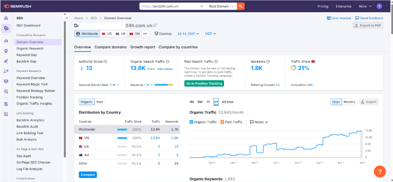Open the orange help question-mark bubble

point(380,172)
